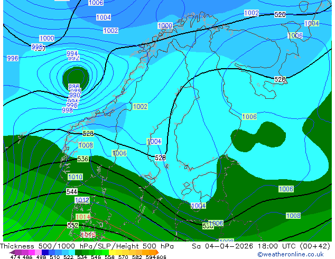This screenshot has height=259, width=335.
Task: Click the 582 legend value
Action: [137, 257]
